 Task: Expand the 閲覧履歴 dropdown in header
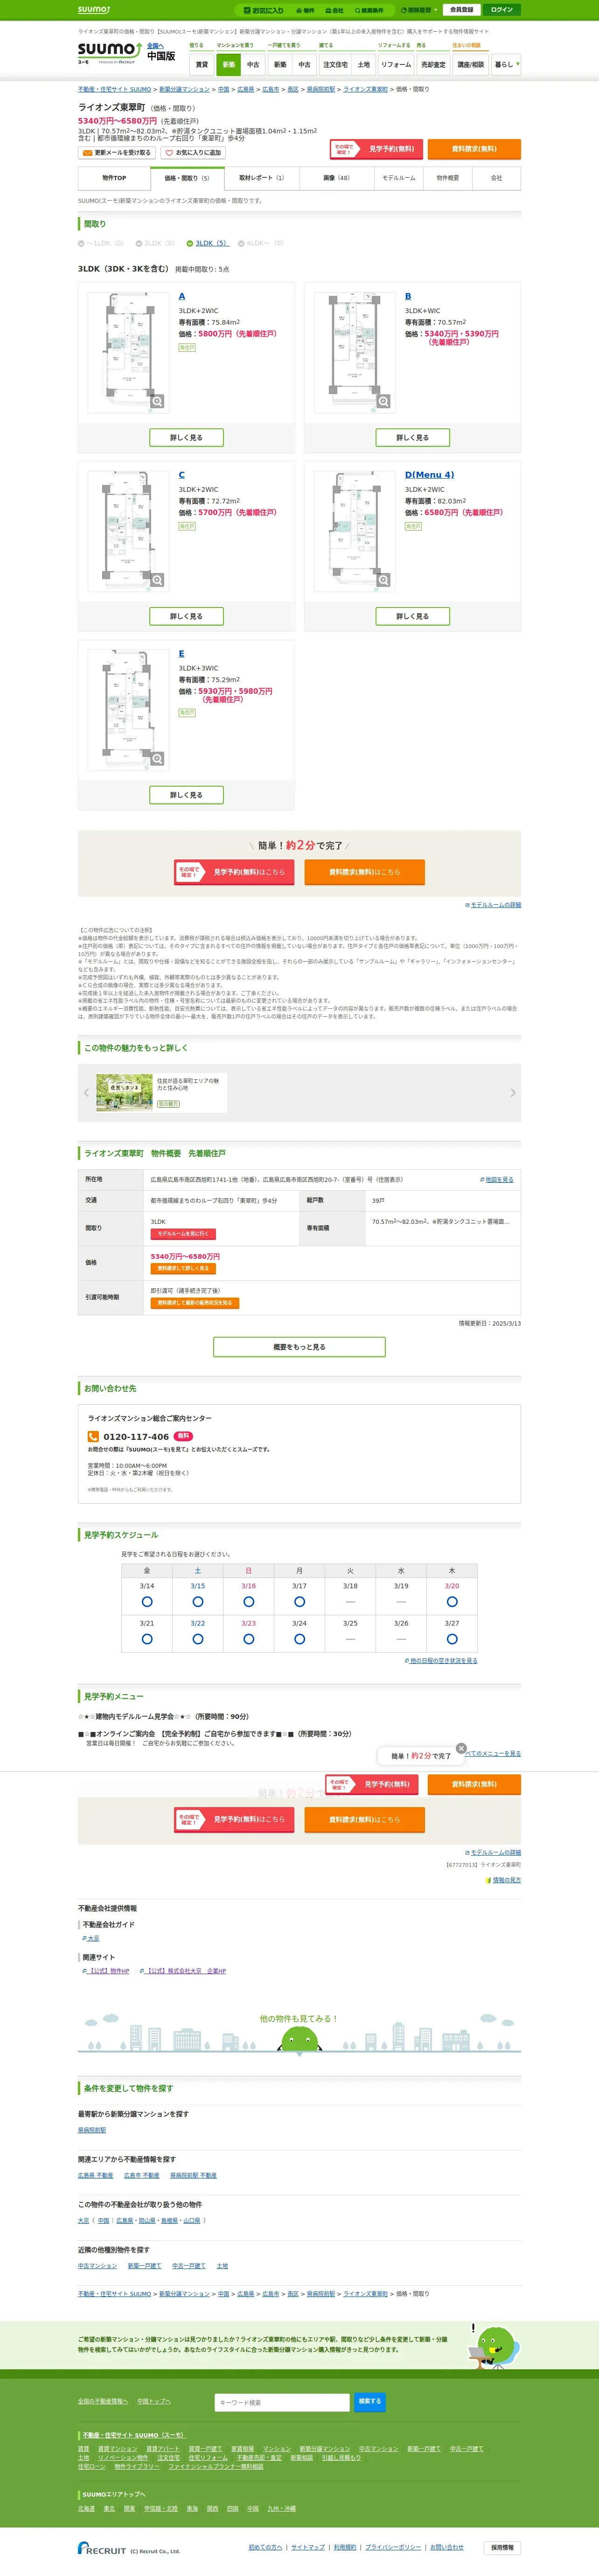[x=419, y=10]
